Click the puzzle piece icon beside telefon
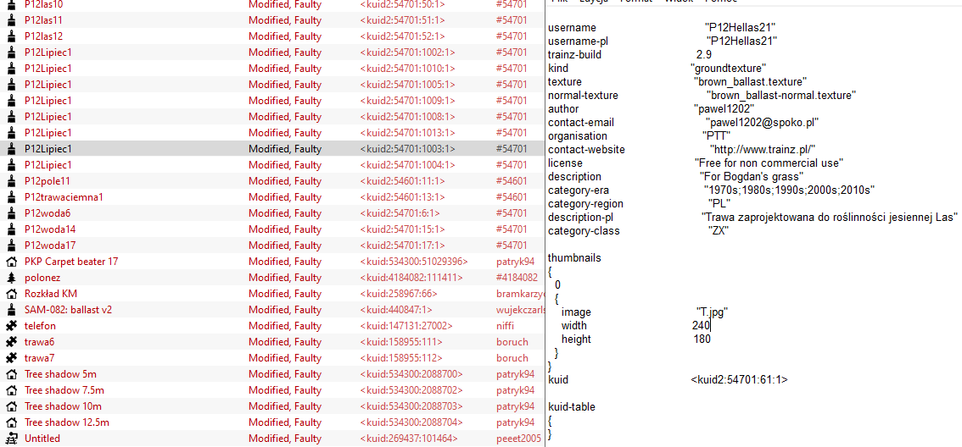This screenshot has height=447, width=962. 11,326
